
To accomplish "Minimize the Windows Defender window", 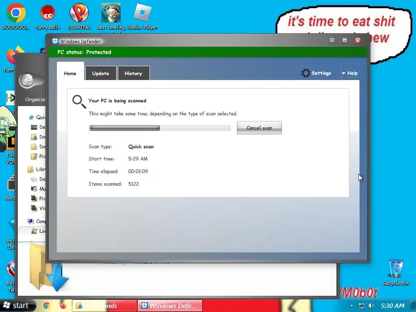I will (332, 40).
